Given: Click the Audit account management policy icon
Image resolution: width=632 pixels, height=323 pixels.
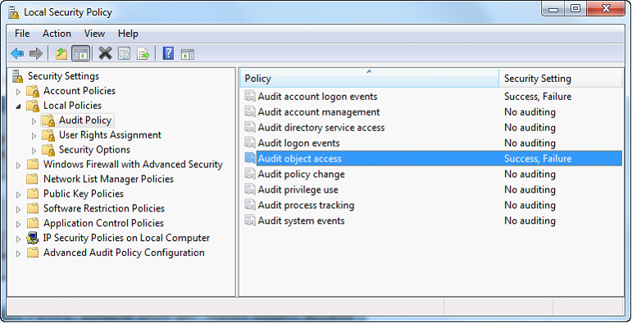Looking at the screenshot, I should point(250,111).
